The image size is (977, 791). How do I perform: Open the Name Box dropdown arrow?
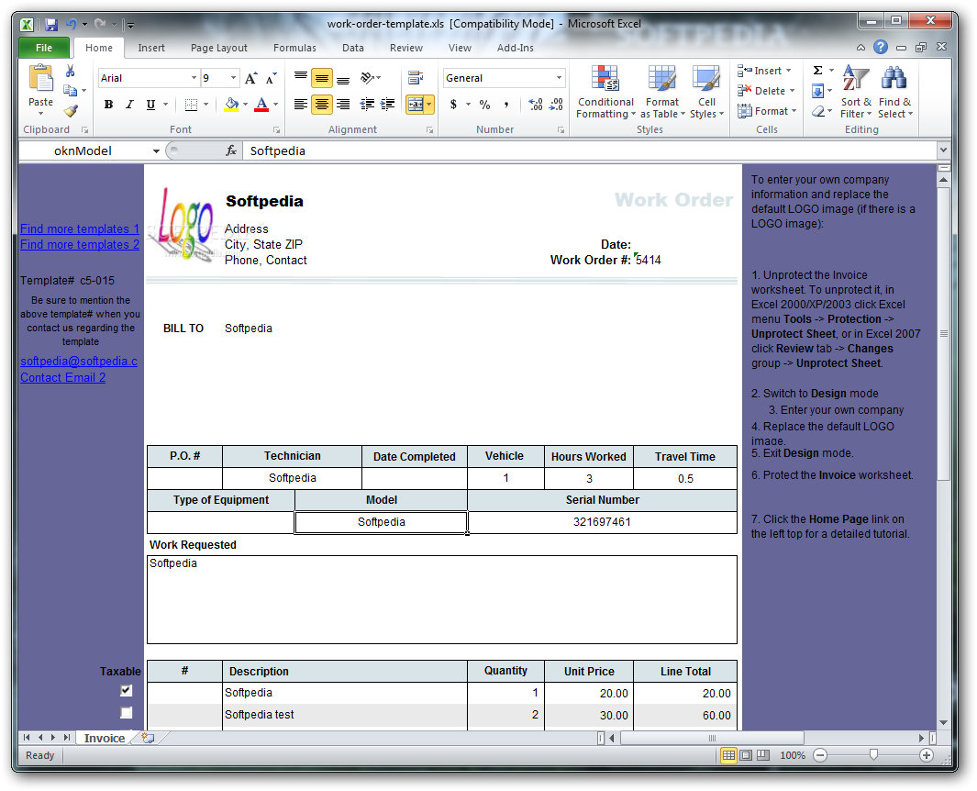pos(156,150)
